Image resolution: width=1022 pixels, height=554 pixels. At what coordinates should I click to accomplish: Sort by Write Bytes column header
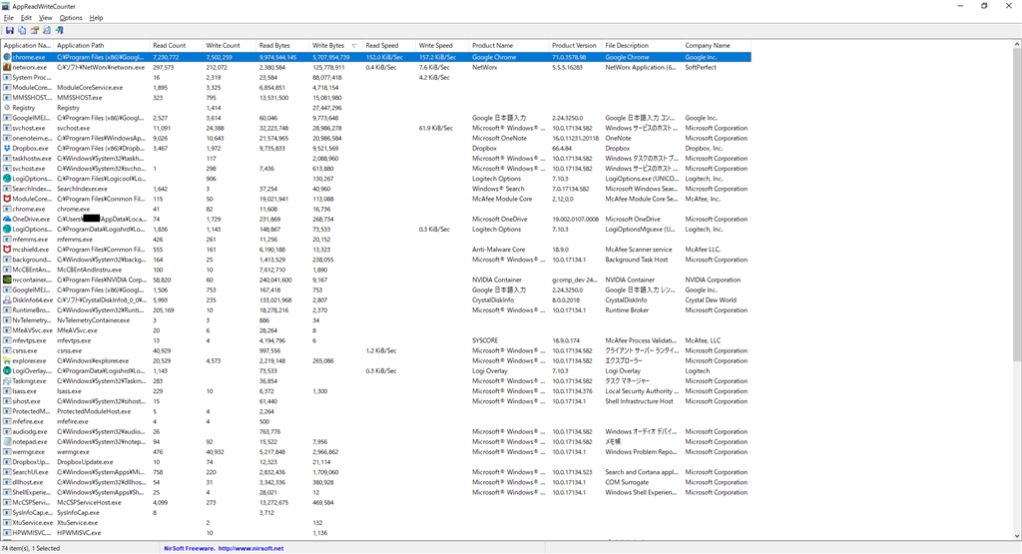[336, 46]
